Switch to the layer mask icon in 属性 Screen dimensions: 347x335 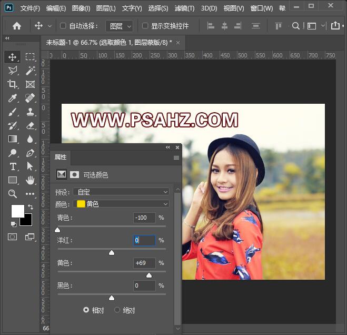coord(75,175)
